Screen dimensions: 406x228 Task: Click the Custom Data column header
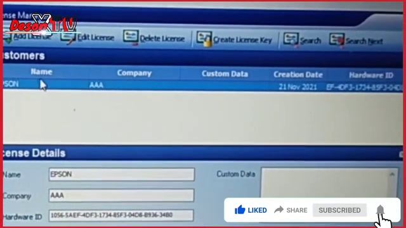point(225,74)
